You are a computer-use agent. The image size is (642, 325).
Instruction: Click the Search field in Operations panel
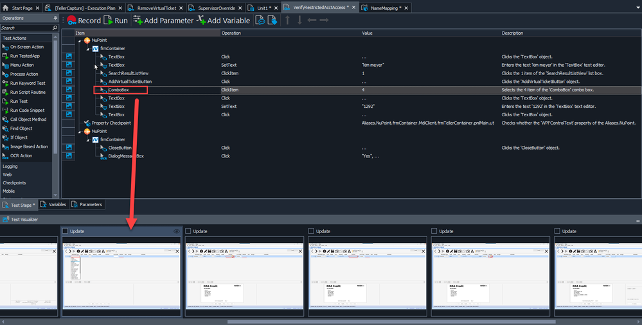click(26, 28)
